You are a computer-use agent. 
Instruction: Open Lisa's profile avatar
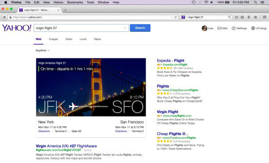pyautogui.click(x=204, y=28)
